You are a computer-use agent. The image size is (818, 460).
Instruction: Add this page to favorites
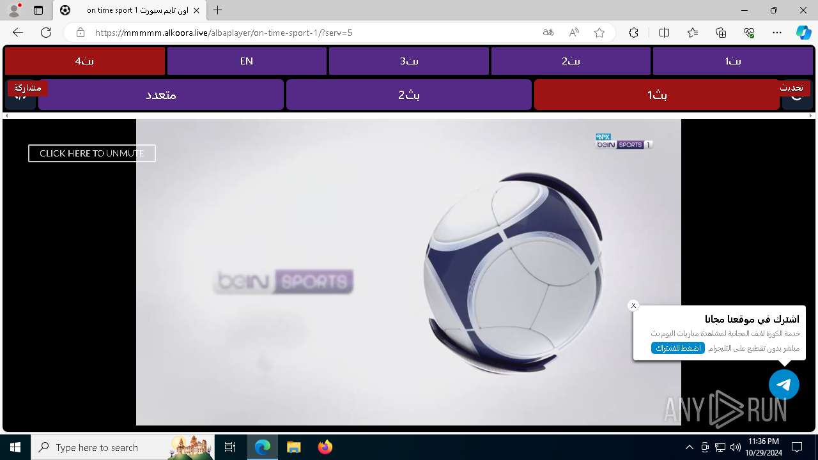click(x=599, y=33)
